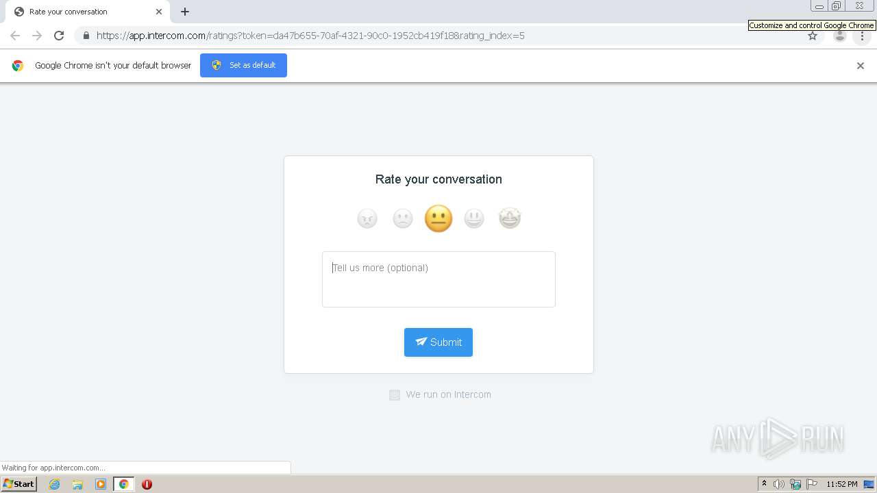Screen dimensions: 877x493
Task: Click the Chrome taskbar button
Action: point(124,484)
